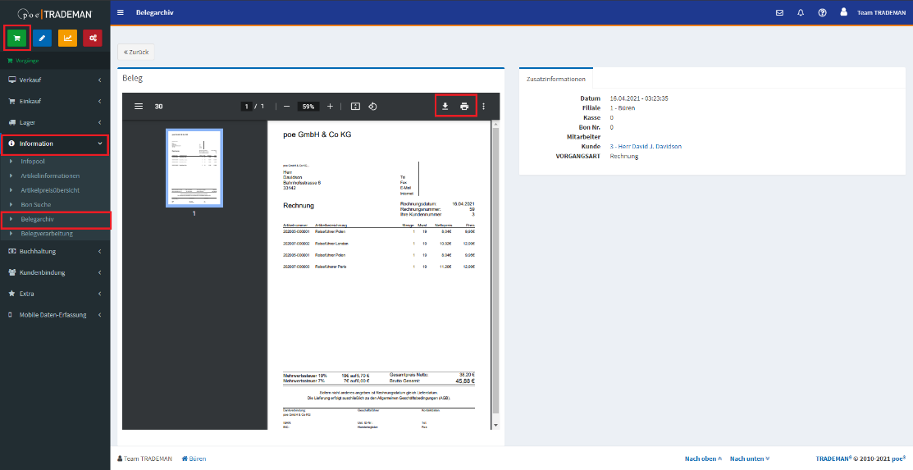Expand the Buchhaltung menu section

click(54, 251)
